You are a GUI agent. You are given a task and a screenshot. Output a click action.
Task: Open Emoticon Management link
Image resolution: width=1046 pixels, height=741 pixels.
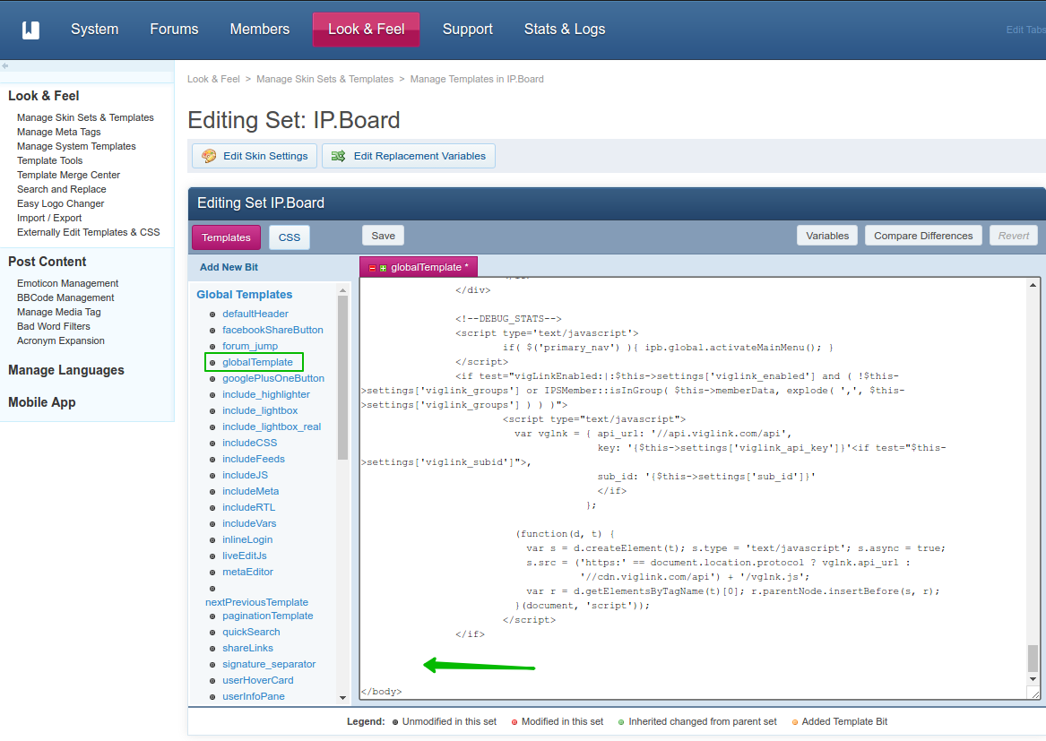(67, 283)
